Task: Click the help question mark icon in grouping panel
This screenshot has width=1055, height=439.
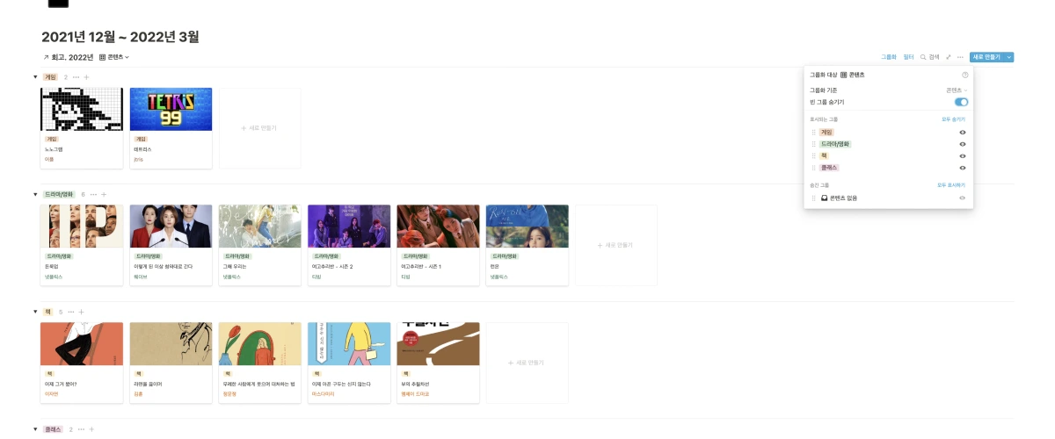Action: pyautogui.click(x=965, y=76)
